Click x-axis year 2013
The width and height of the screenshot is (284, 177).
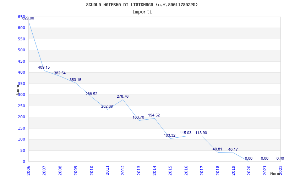pos(139,171)
